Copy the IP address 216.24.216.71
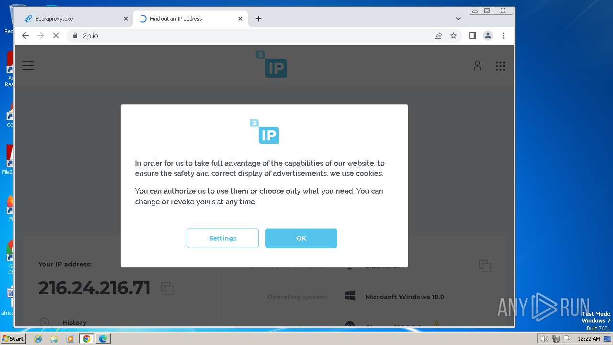Viewport: 613px width, 345px height. (x=168, y=288)
